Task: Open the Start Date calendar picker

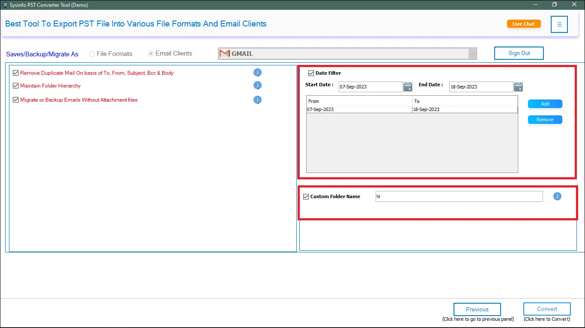Action: [x=408, y=87]
